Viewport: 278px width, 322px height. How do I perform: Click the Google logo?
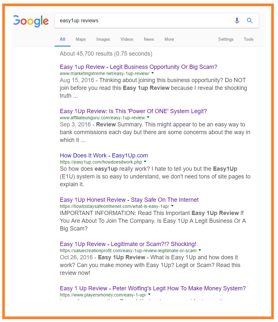coord(31,21)
